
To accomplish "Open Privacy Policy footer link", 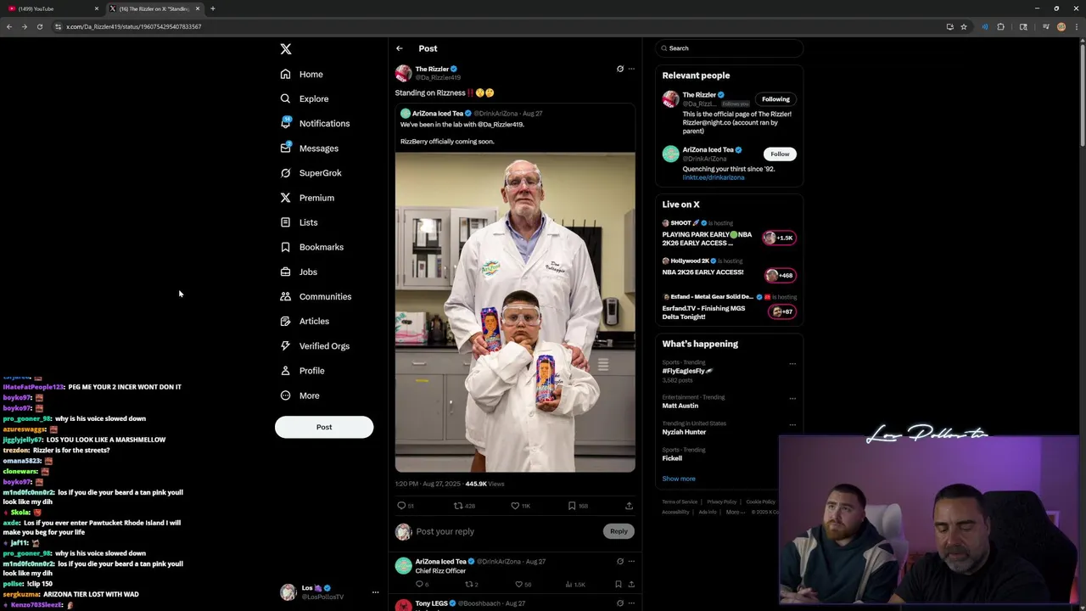I will point(722,502).
